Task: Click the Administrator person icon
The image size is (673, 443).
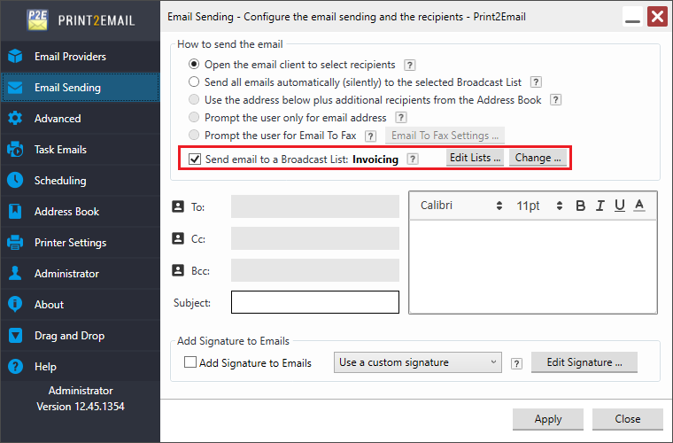Action: point(15,274)
